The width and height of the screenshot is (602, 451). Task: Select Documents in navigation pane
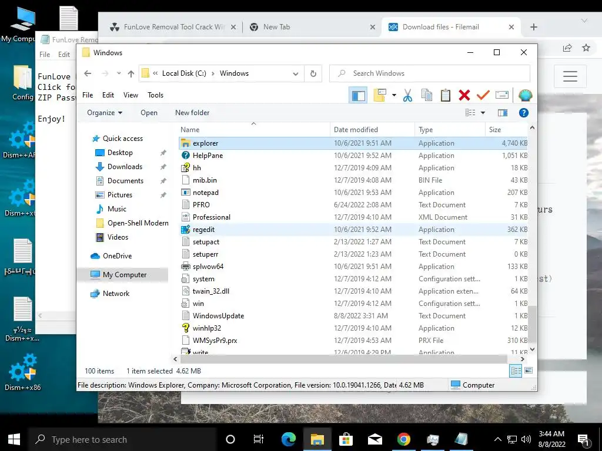coord(125,181)
